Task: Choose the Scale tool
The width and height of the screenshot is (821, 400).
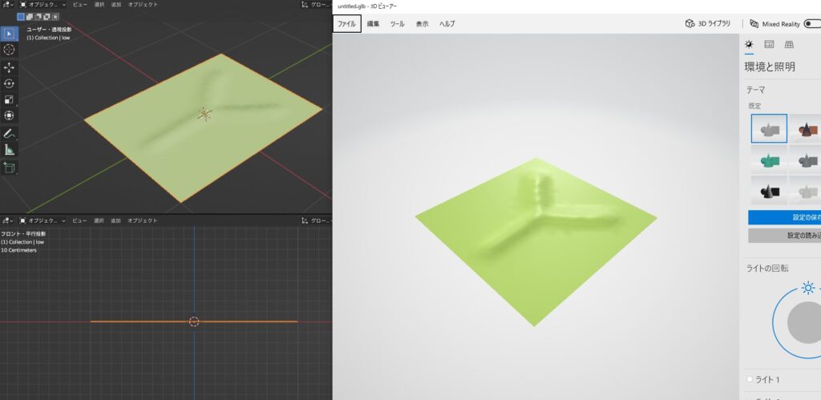Action: click(x=9, y=99)
